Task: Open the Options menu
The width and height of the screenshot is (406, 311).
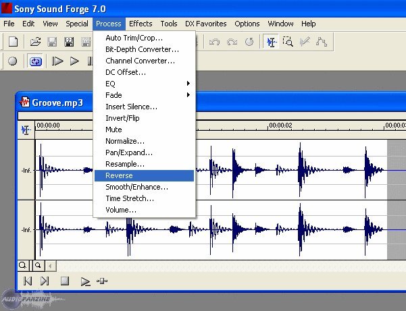Action: click(247, 24)
